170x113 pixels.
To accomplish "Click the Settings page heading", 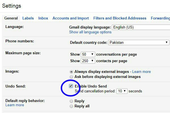I will (12, 6).
